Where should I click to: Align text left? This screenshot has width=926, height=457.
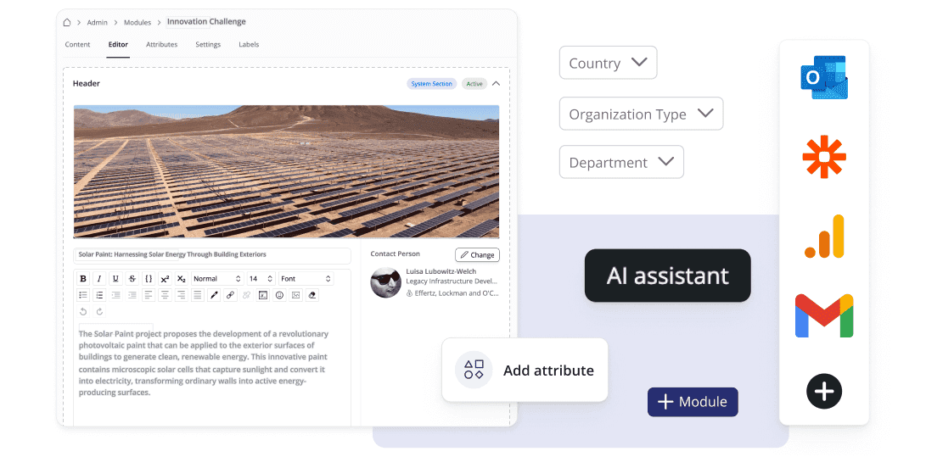[149, 295]
